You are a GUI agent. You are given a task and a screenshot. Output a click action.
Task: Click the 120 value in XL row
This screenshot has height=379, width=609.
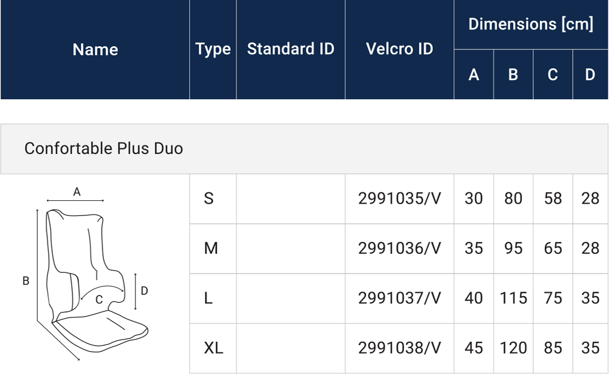pyautogui.click(x=513, y=348)
